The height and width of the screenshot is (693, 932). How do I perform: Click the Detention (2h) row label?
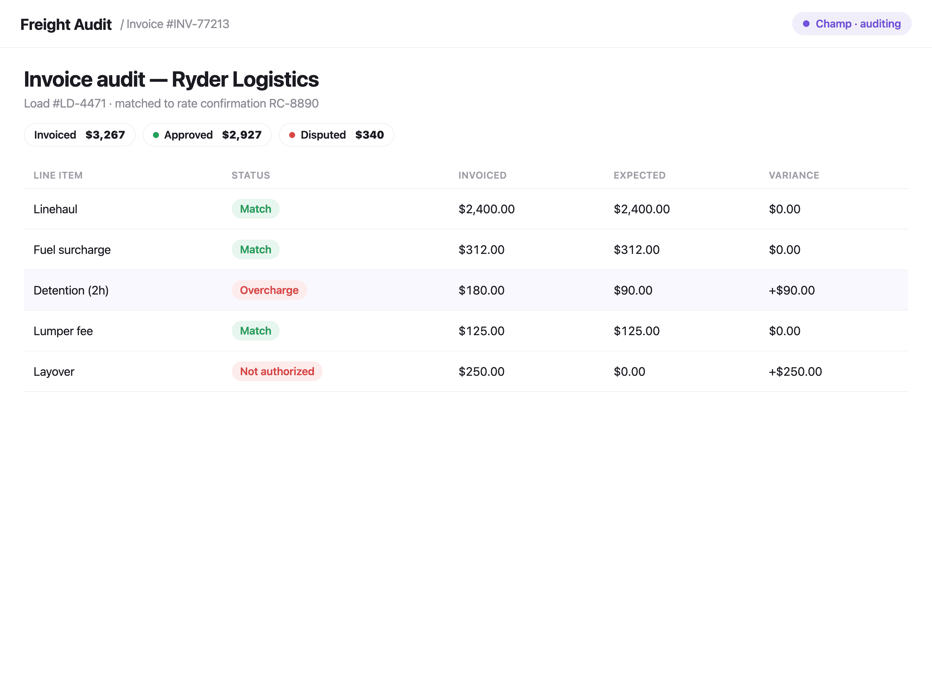[71, 290]
